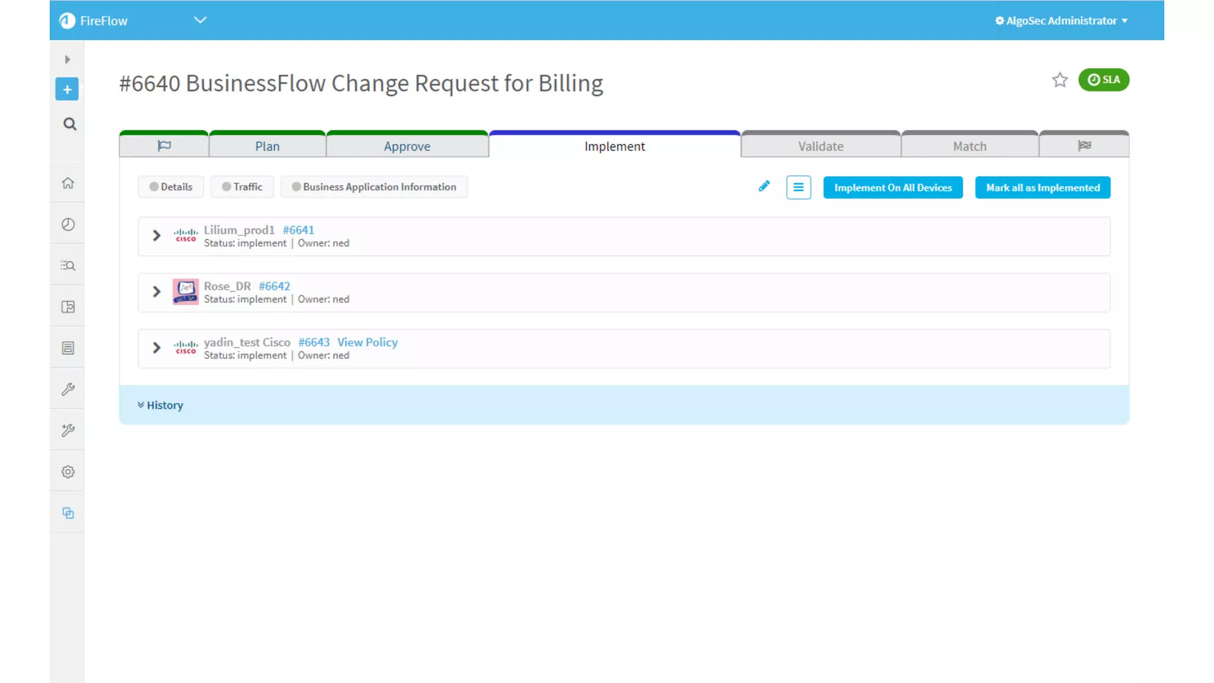The width and height of the screenshot is (1214, 683).
Task: Switch to the Plan tab
Action: click(267, 146)
